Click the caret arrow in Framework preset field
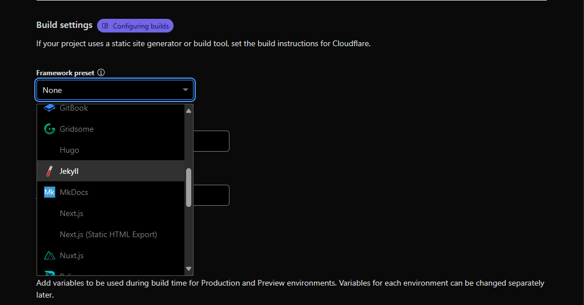Viewport: 584px width, 305px height. (x=186, y=90)
